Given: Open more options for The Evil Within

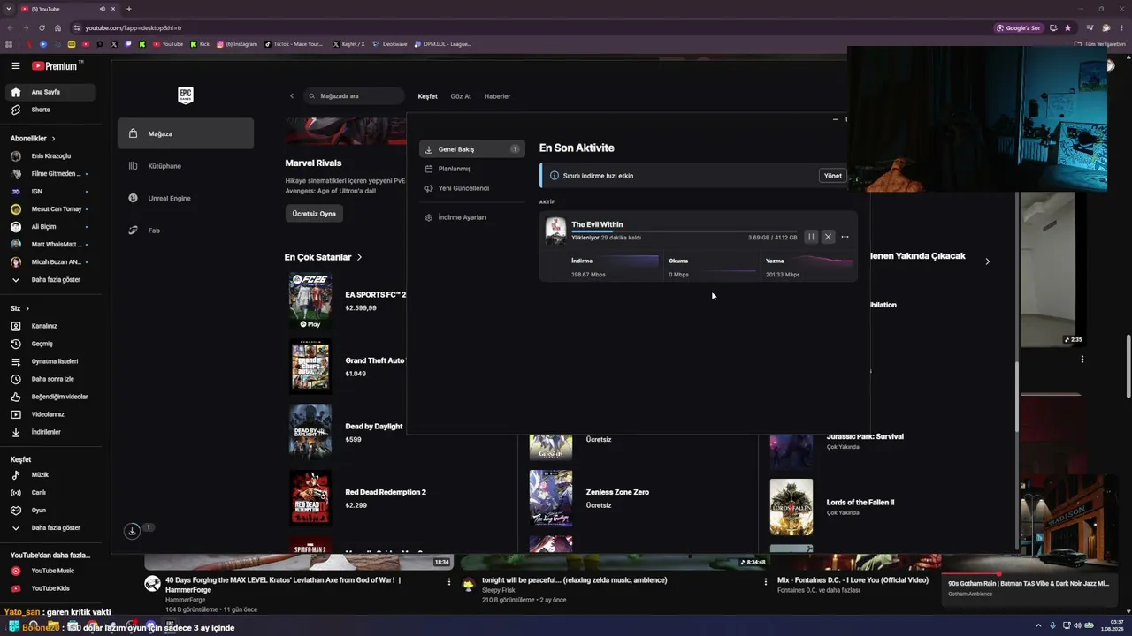Looking at the screenshot, I should [x=845, y=237].
